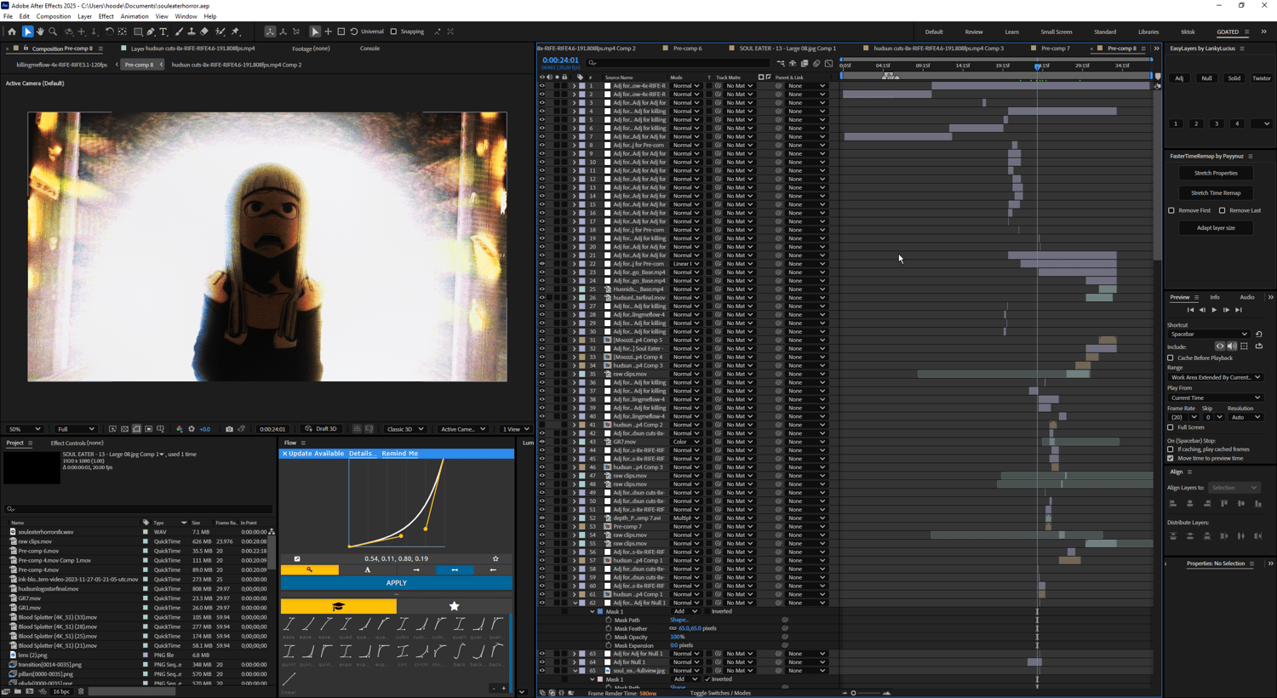Open the Full resolution dropdown
This screenshot has width=1277, height=698.
click(x=75, y=429)
